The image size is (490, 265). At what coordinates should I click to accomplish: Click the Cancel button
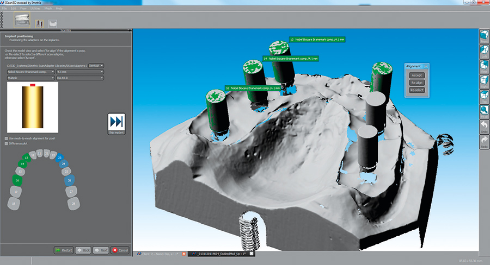click(x=120, y=250)
